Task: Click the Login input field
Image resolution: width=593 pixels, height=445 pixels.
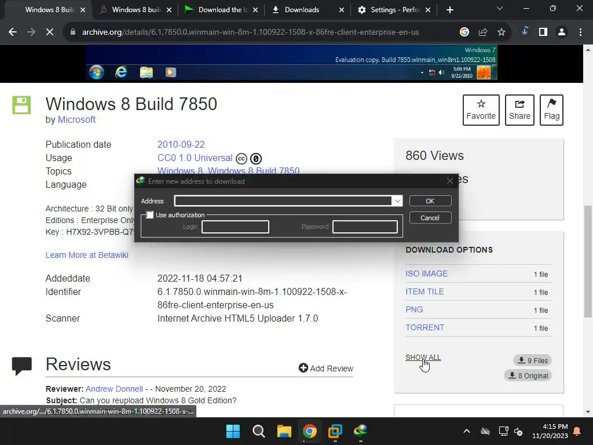Action: click(235, 227)
